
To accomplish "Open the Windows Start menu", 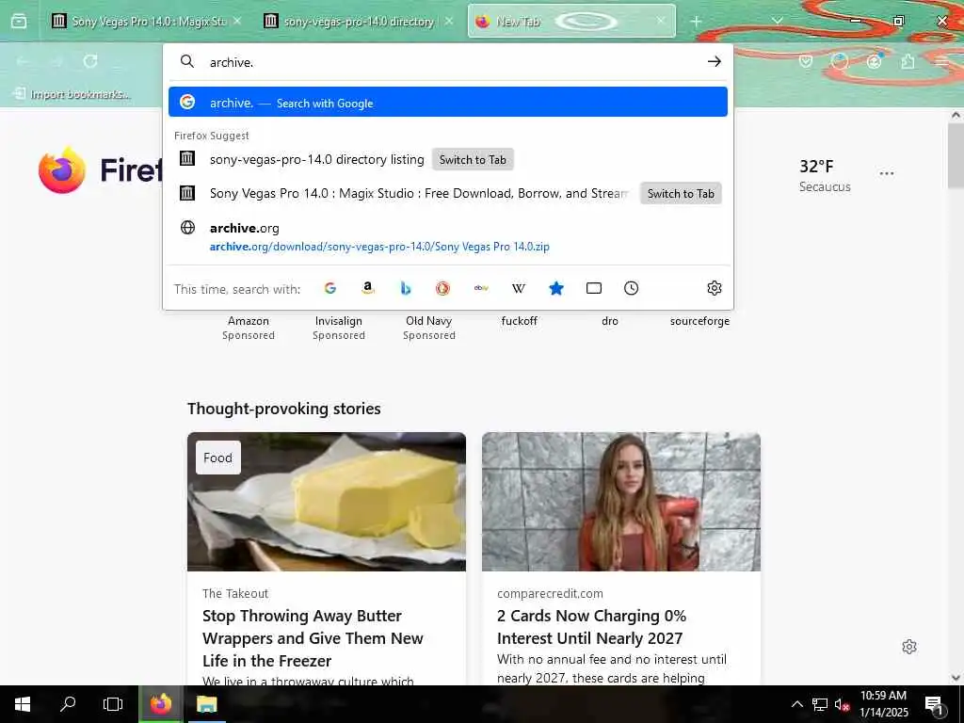I will coord(23,704).
